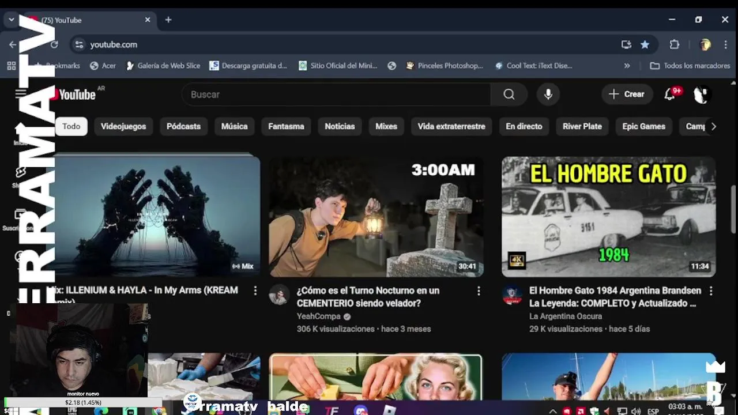Open the El Hombre Gato 1984 title
Viewport: 738px width, 415px height.
coord(615,297)
